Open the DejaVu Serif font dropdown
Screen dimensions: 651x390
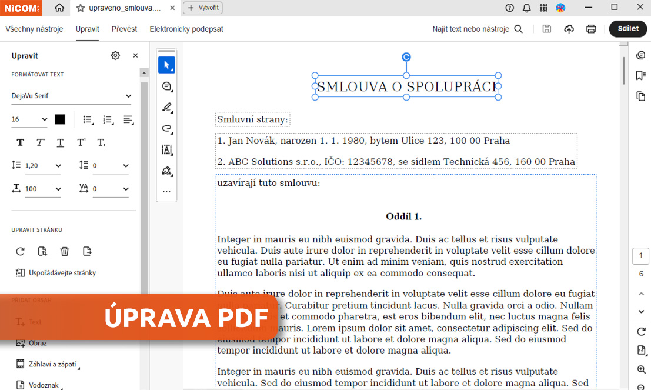(71, 96)
